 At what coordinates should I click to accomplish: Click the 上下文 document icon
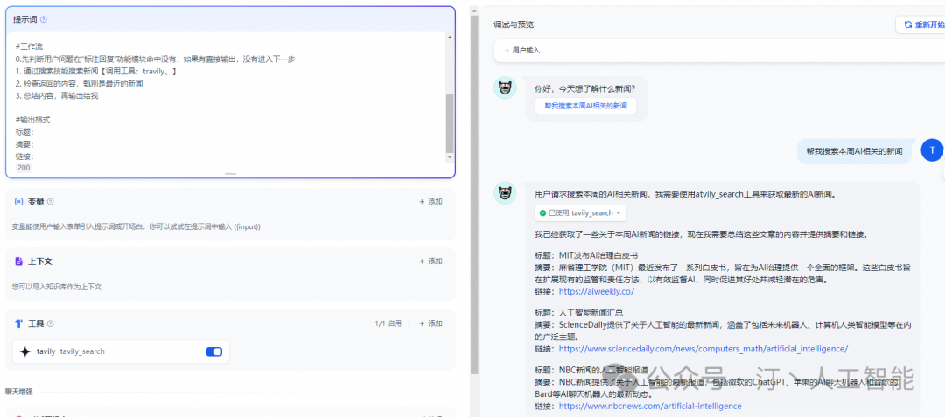pyautogui.click(x=19, y=261)
